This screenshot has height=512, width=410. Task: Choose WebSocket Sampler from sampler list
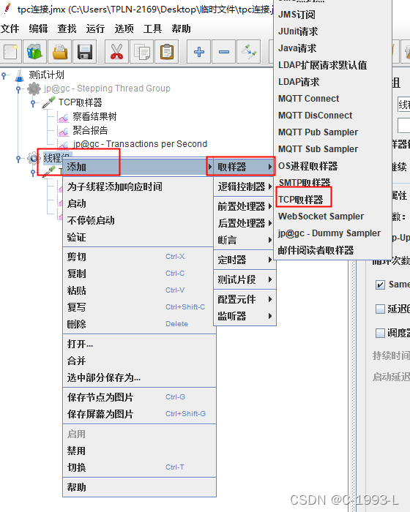[332, 217]
